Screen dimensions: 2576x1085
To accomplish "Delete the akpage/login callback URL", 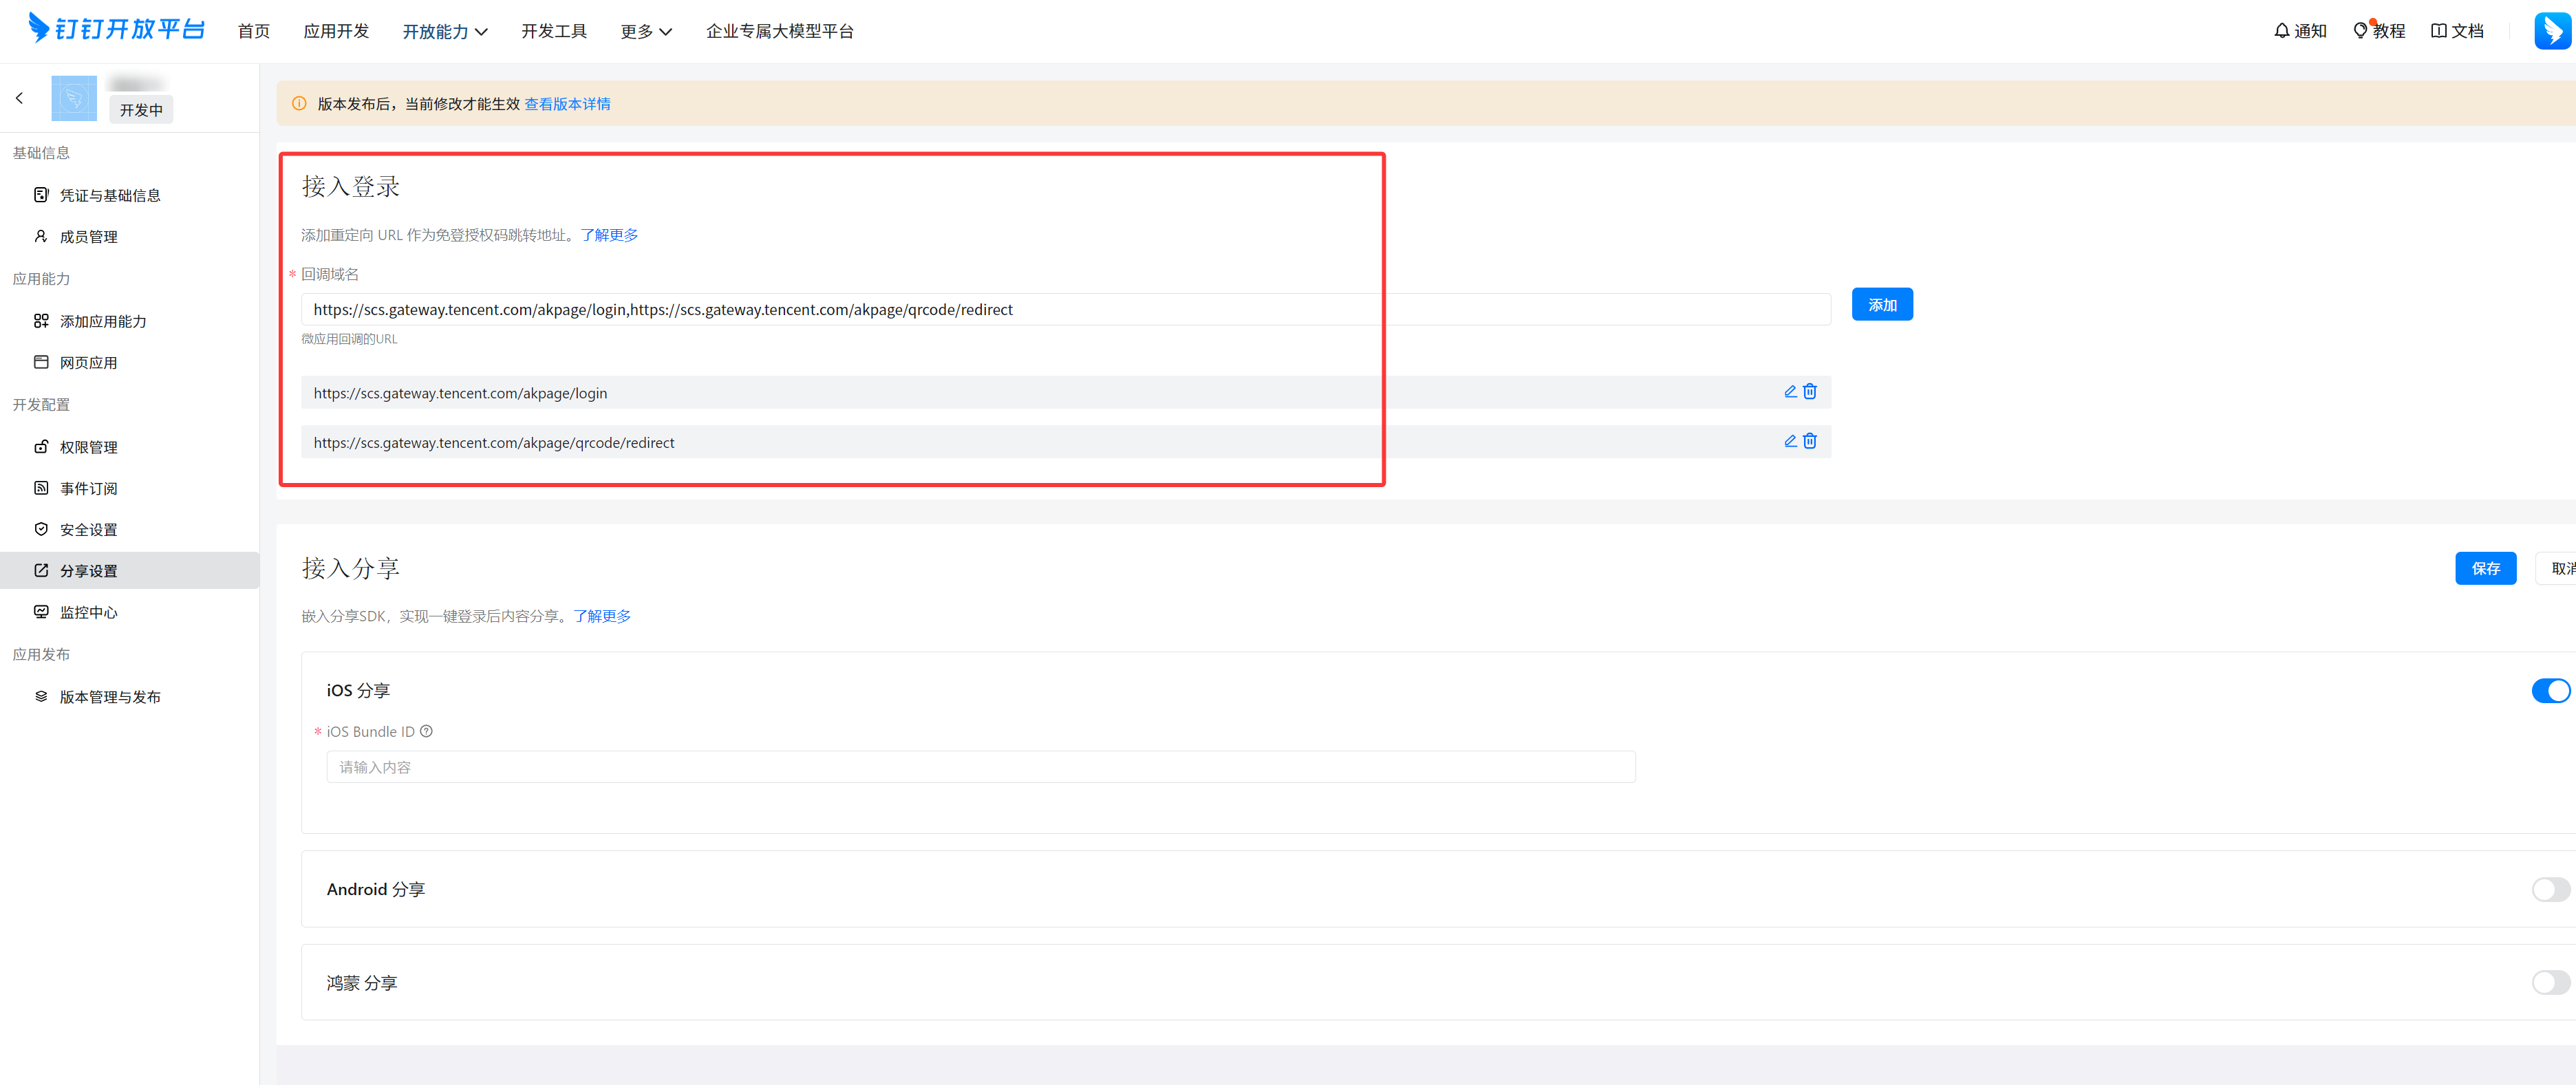I will coord(1810,392).
